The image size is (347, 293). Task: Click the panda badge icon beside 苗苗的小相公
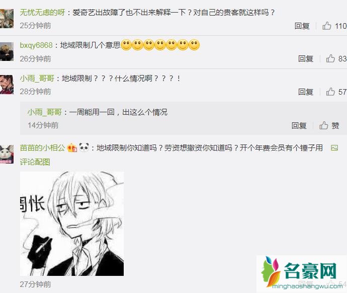(84, 148)
